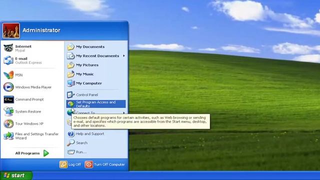Select the Connect To menu label
The width and height of the screenshot is (320, 180).
tap(85, 113)
